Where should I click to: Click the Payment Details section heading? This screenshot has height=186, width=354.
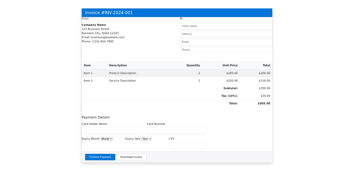coord(96,117)
